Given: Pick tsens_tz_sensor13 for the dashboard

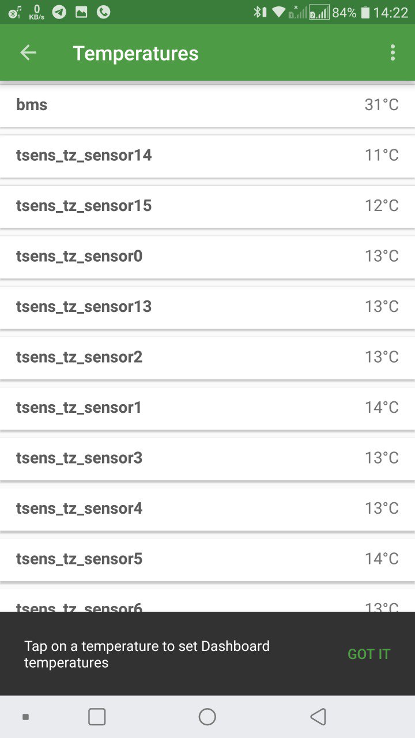Looking at the screenshot, I should tap(207, 307).
